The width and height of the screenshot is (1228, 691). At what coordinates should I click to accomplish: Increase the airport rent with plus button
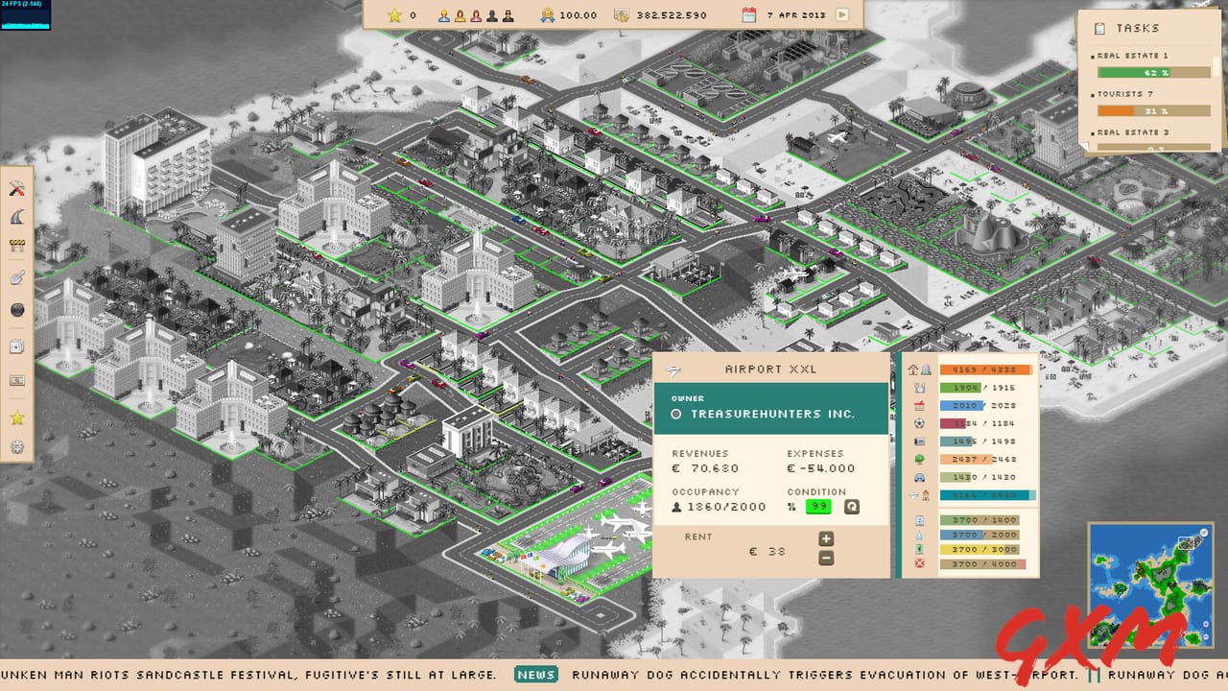(x=826, y=539)
